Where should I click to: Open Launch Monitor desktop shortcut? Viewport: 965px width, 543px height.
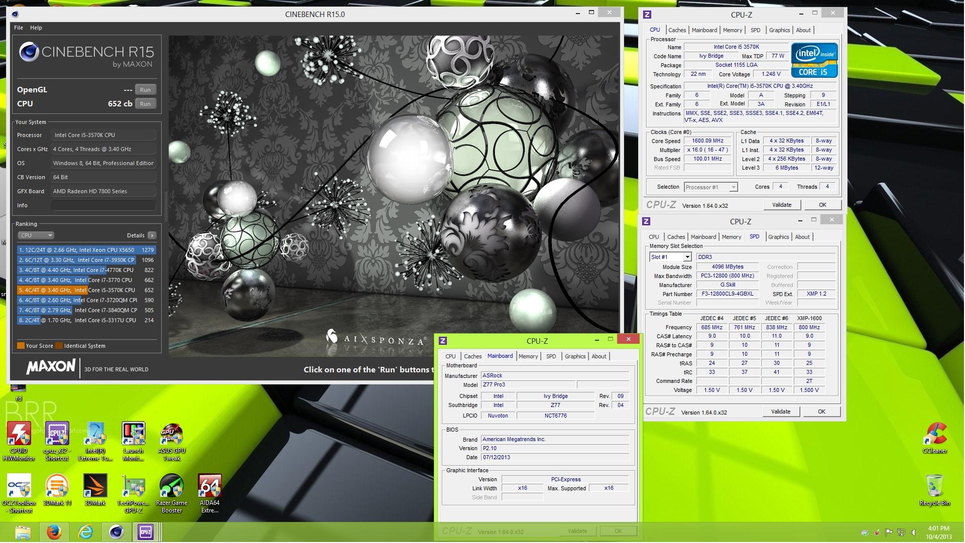tap(134, 442)
